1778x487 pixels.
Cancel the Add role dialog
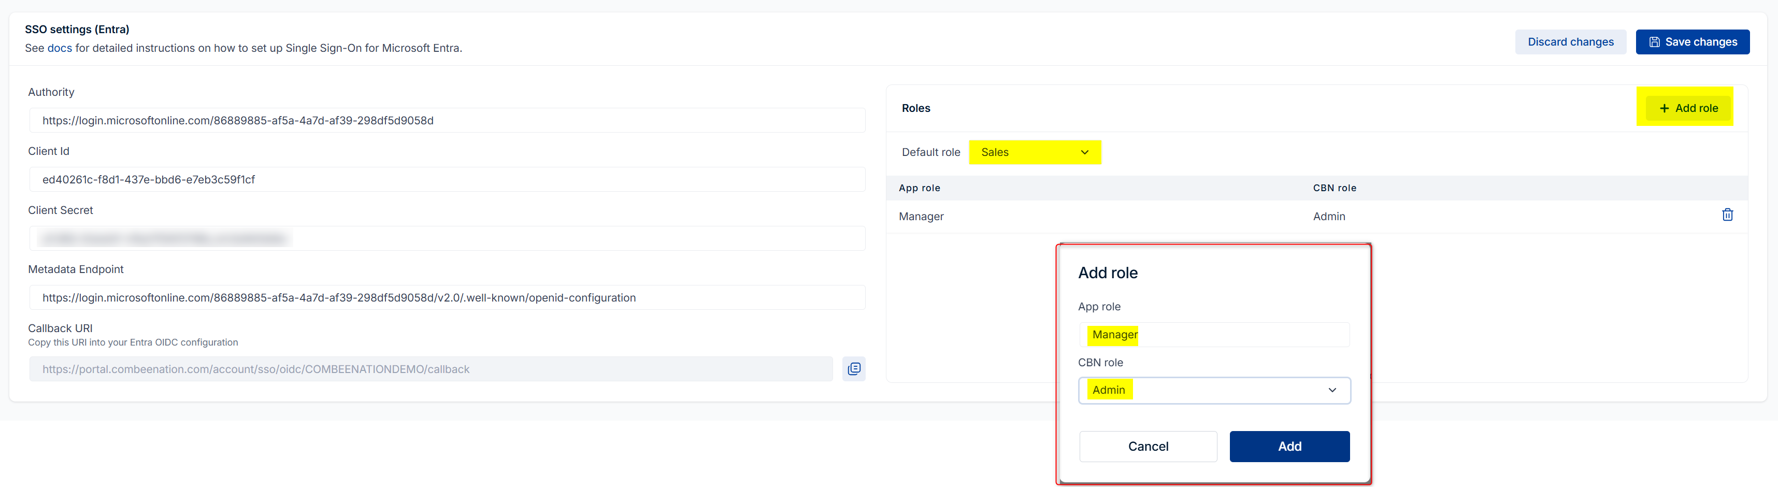tap(1147, 446)
